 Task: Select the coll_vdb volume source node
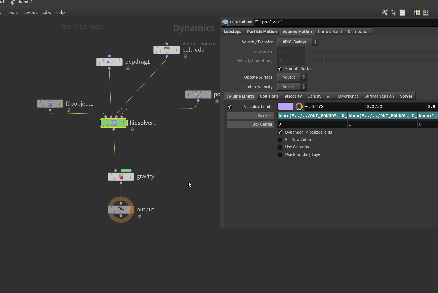(167, 50)
